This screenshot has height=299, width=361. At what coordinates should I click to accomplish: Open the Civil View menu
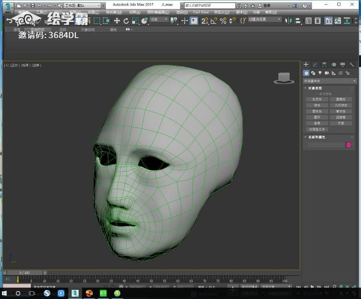[201, 12]
